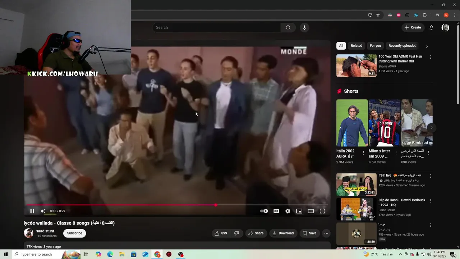Open the system volume tray icon
The height and width of the screenshot is (259, 460).
point(429,254)
